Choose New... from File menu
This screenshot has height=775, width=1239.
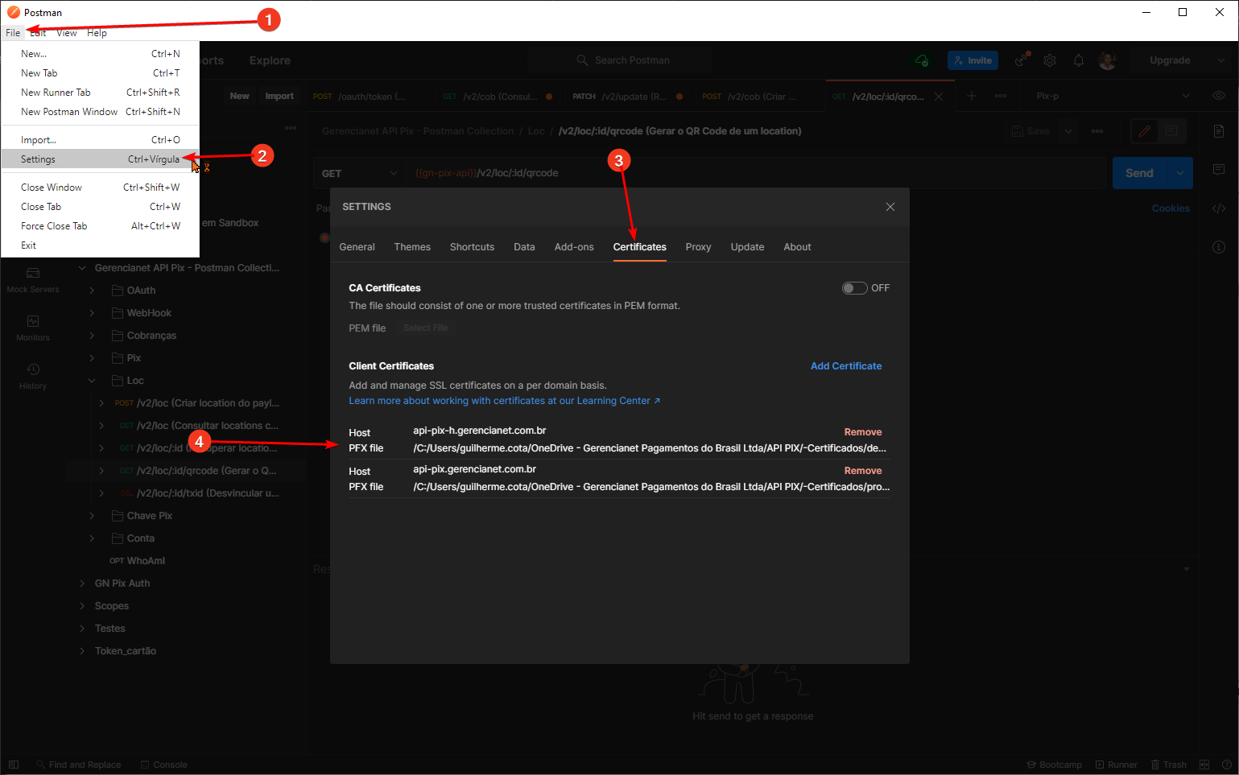pyautogui.click(x=100, y=54)
